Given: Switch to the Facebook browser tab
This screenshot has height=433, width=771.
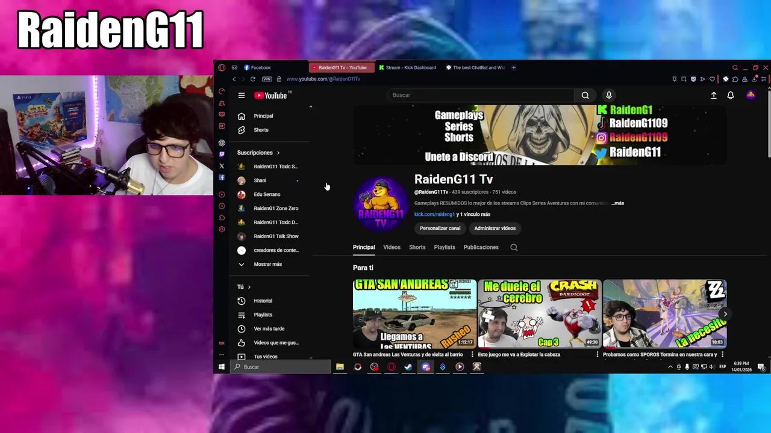Looking at the screenshot, I should coord(258,67).
